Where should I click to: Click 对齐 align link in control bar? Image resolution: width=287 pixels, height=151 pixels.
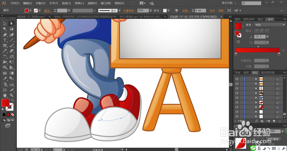click(212, 11)
